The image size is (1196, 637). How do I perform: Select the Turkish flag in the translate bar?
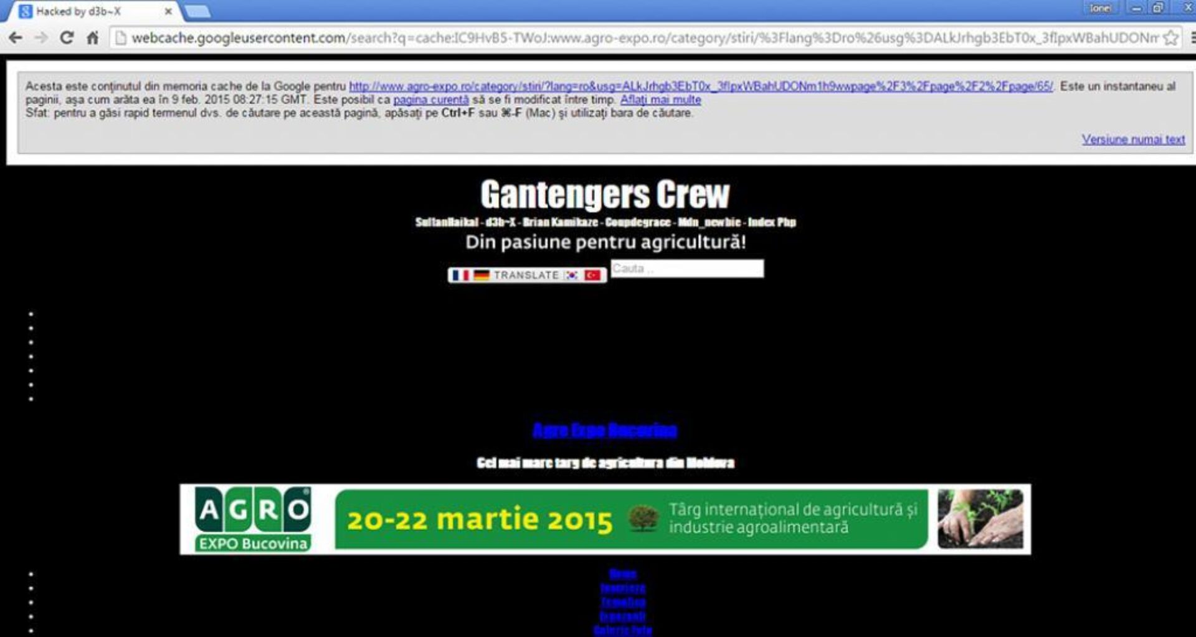pyautogui.click(x=592, y=275)
